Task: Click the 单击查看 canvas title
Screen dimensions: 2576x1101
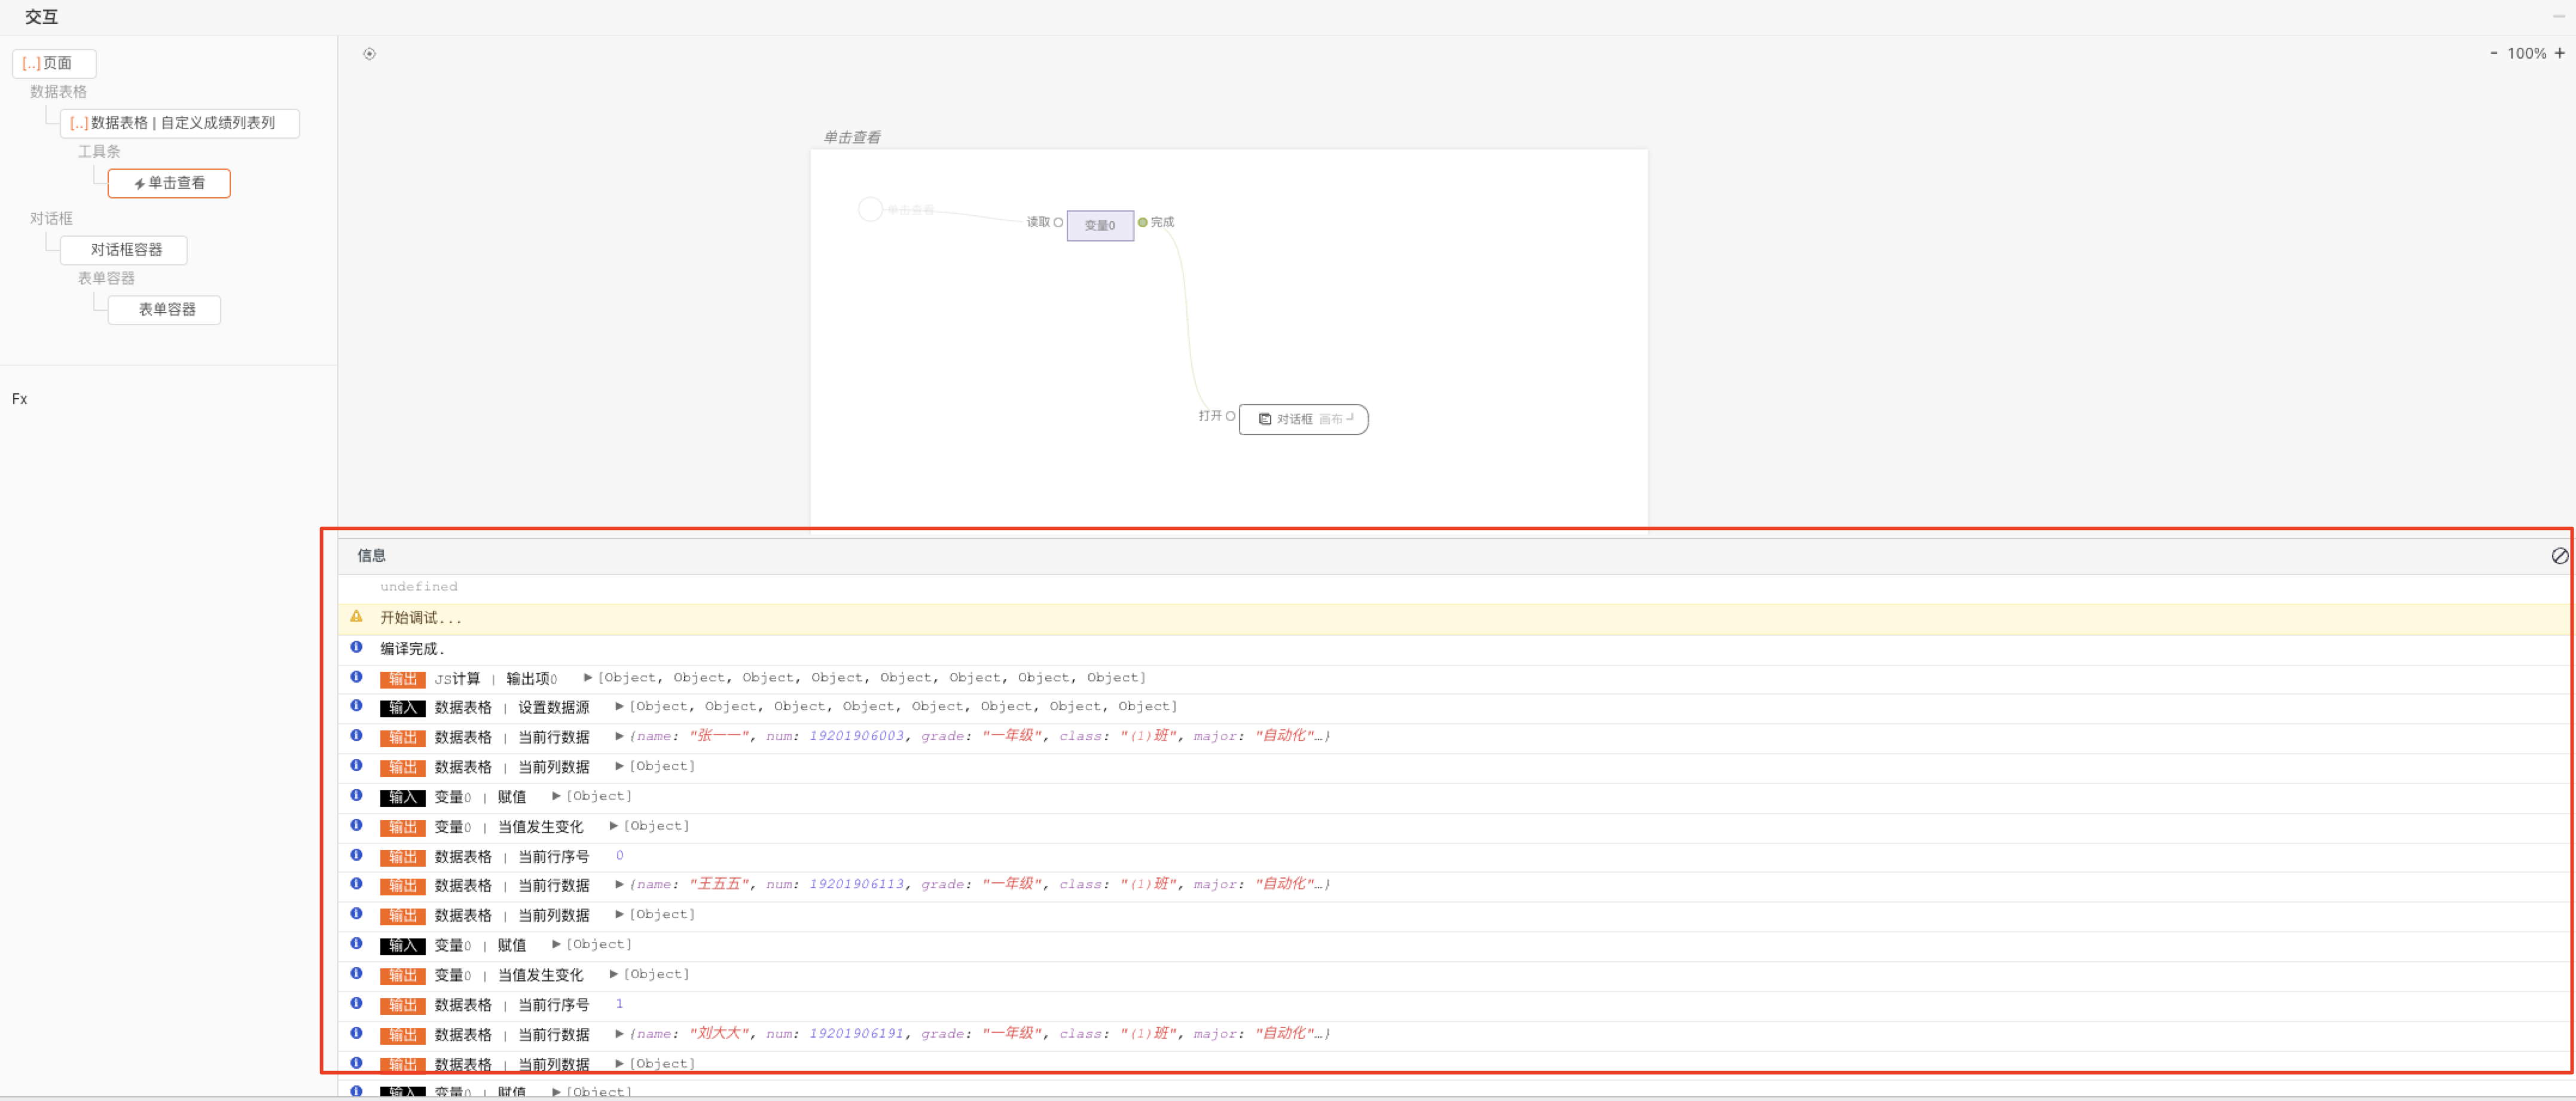Action: coord(851,138)
